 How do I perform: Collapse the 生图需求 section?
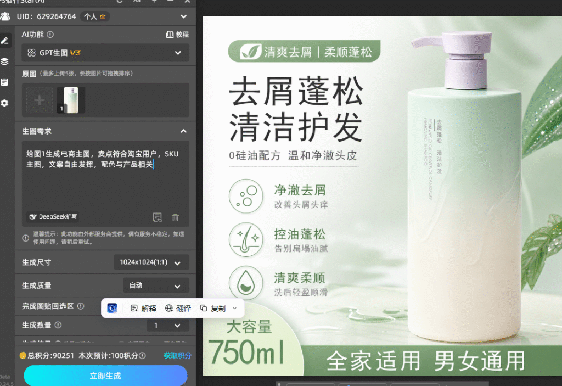[x=183, y=131]
